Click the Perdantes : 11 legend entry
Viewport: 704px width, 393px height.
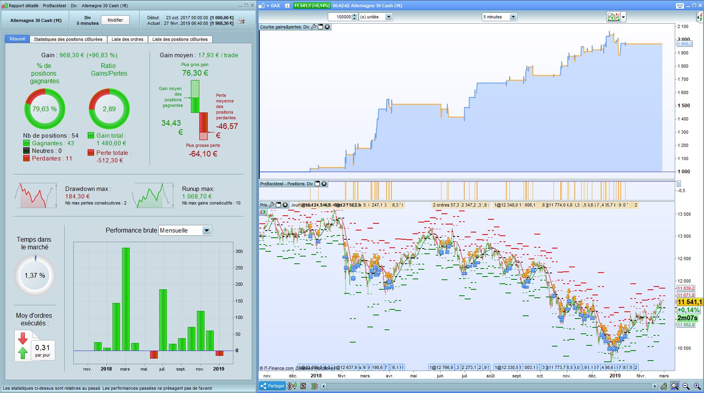tap(48, 158)
